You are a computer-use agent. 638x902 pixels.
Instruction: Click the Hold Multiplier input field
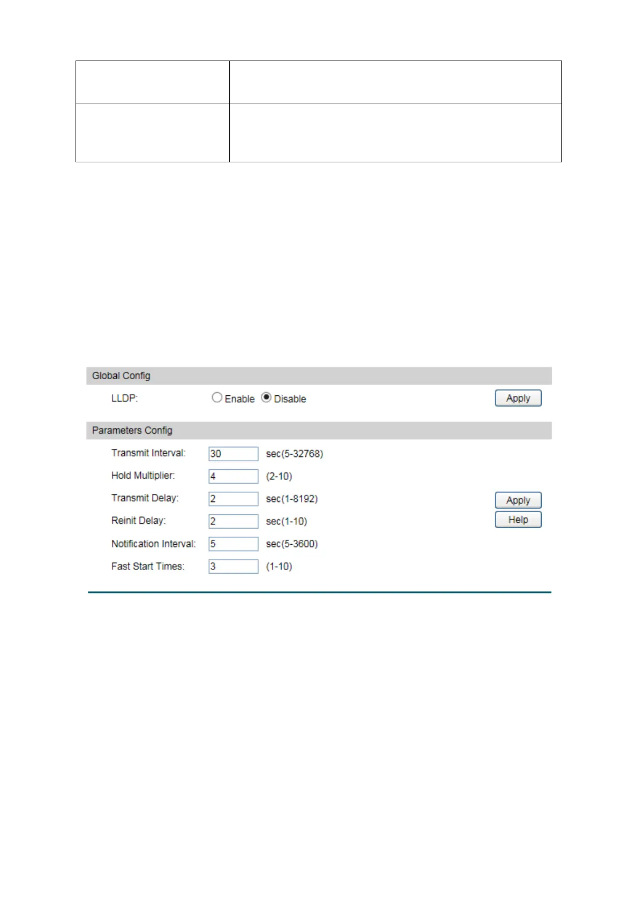pos(234,476)
